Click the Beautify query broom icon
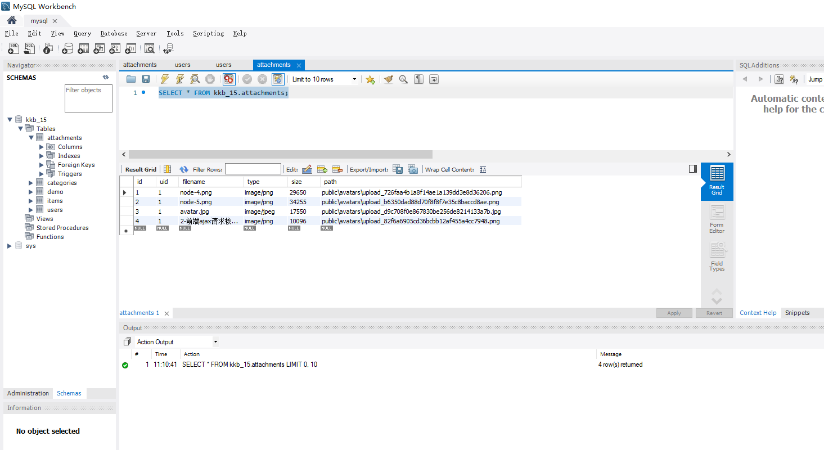The height and width of the screenshot is (450, 824). click(388, 79)
